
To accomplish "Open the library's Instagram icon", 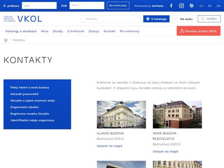I will 182,6.
